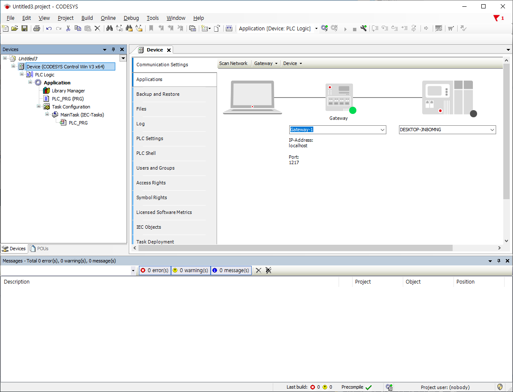
Task: Open the Gateway-1 combo box
Action: click(x=337, y=130)
